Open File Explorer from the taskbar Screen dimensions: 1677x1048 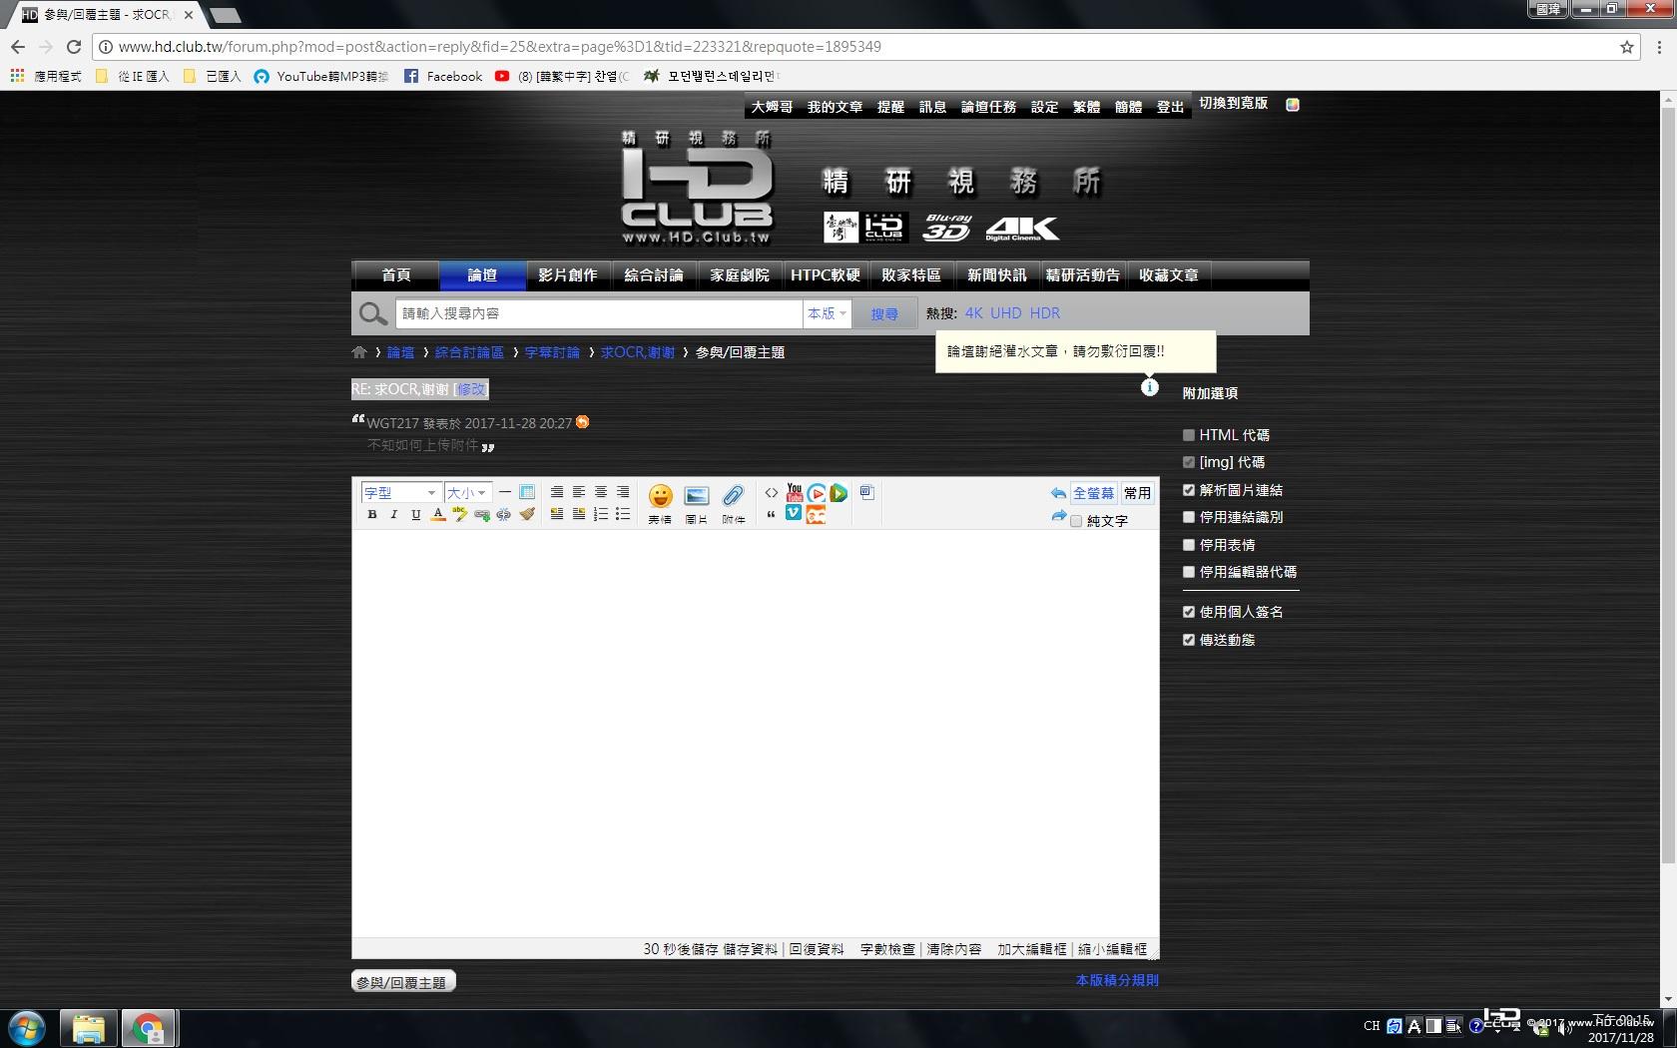[x=88, y=1028]
